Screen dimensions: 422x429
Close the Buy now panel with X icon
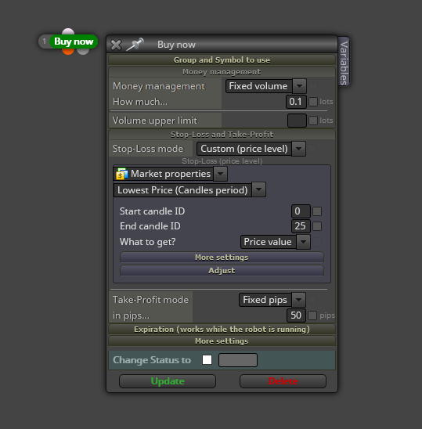[x=116, y=45]
